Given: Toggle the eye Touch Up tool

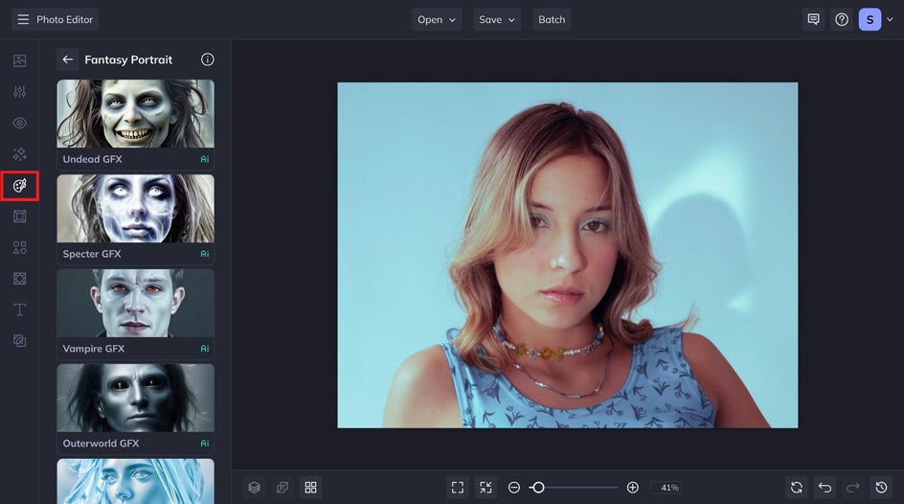Looking at the screenshot, I should 19,123.
